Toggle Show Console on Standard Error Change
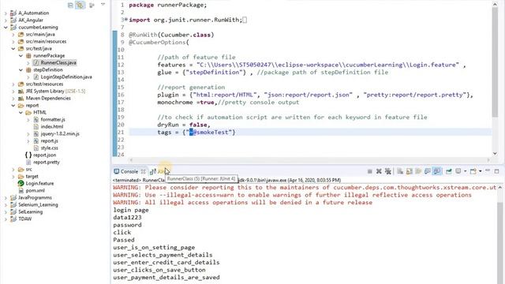 click(436, 171)
